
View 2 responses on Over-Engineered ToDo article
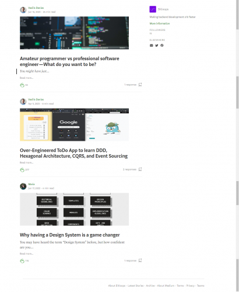129,169
